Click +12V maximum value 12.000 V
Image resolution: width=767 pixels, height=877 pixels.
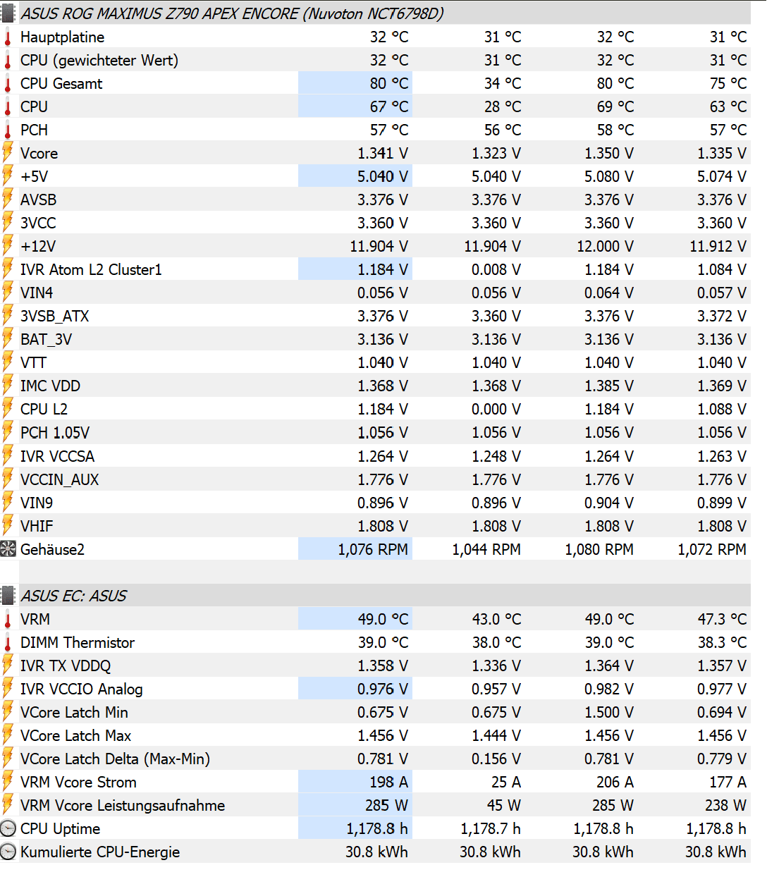pyautogui.click(x=606, y=246)
